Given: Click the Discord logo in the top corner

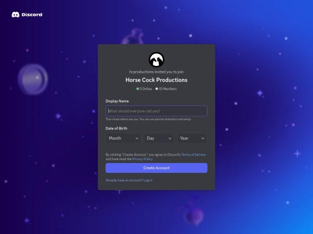Looking at the screenshot, I should (x=27, y=14).
